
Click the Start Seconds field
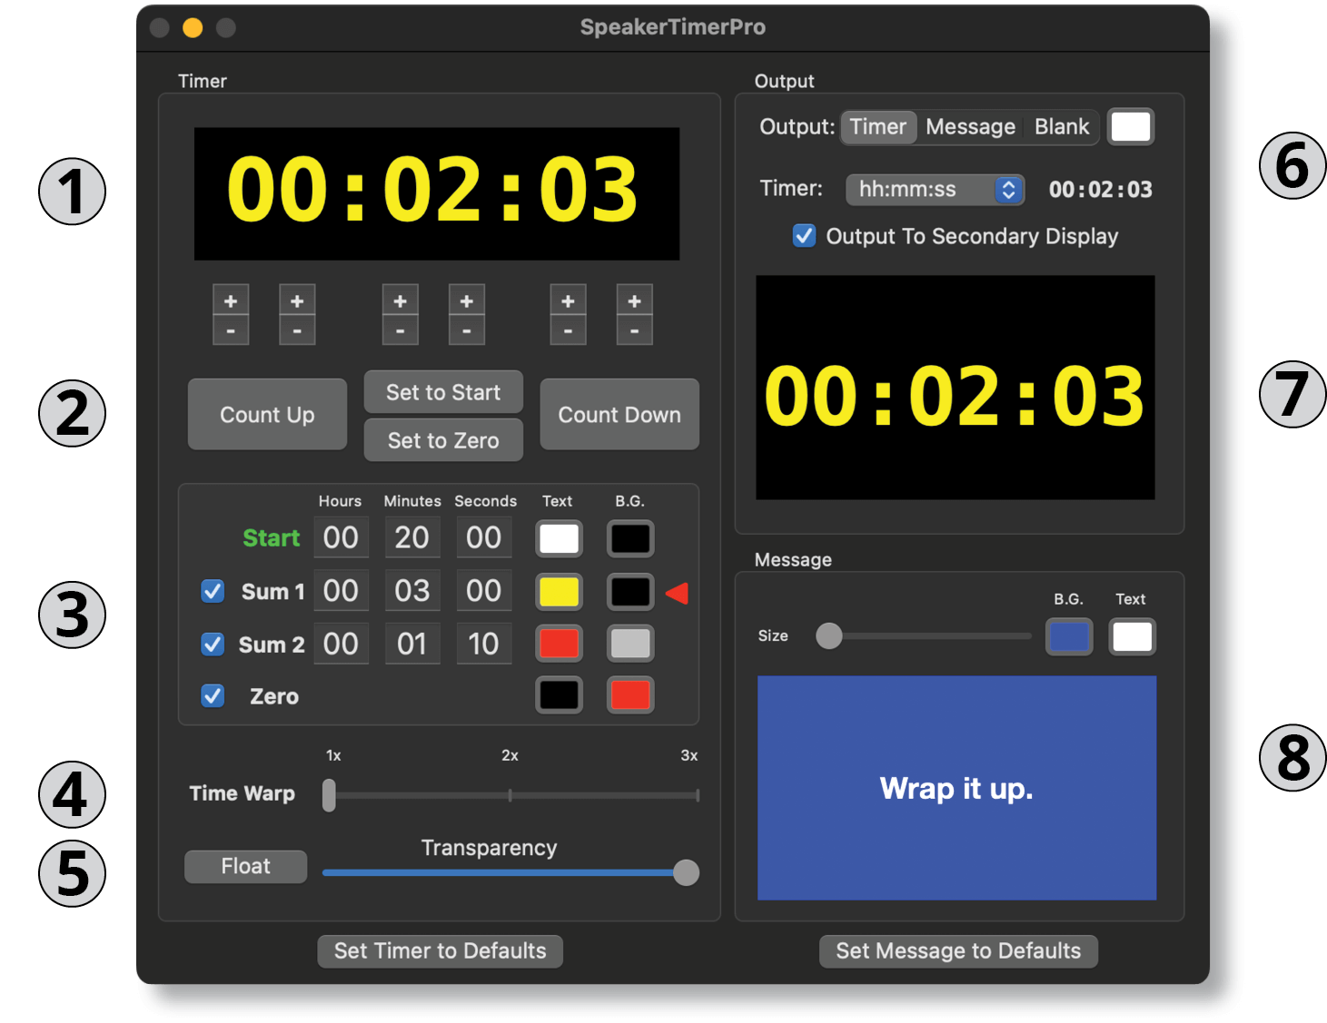(484, 537)
